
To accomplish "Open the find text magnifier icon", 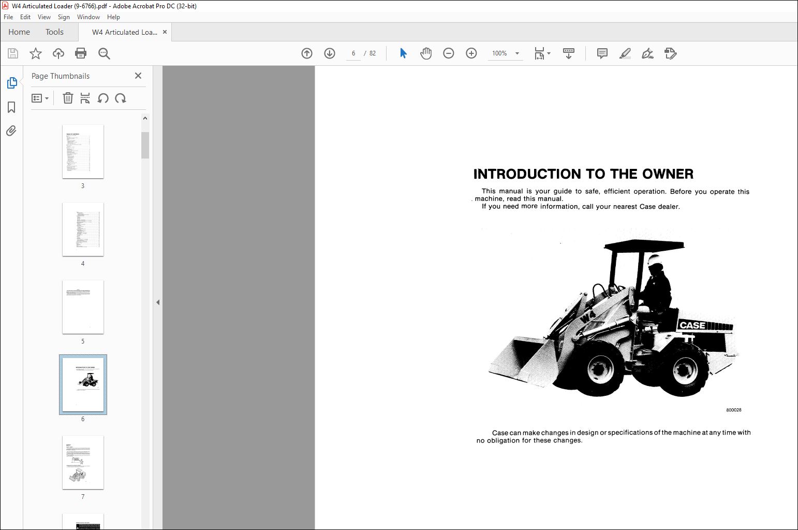I will click(104, 53).
